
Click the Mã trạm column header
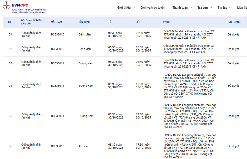coord(56,22)
